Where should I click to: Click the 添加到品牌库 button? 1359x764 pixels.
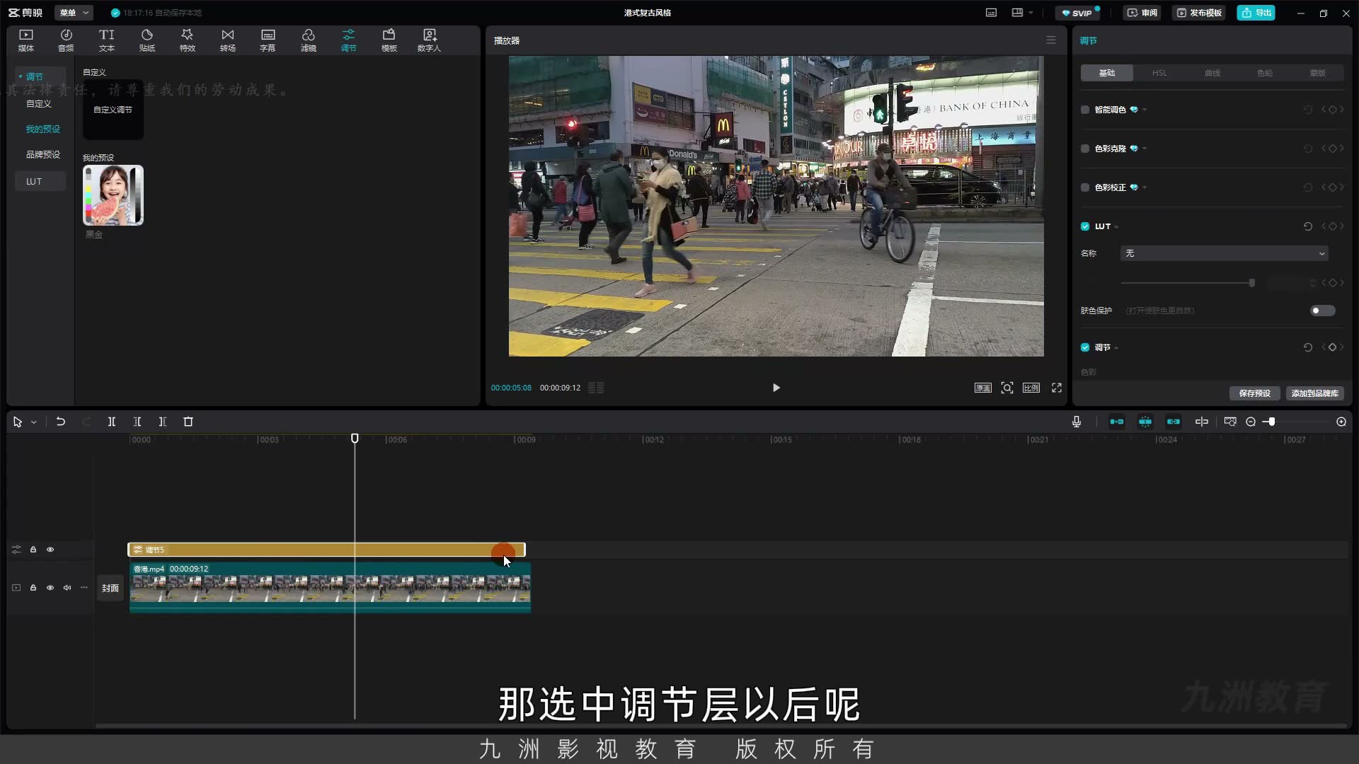[x=1315, y=393]
